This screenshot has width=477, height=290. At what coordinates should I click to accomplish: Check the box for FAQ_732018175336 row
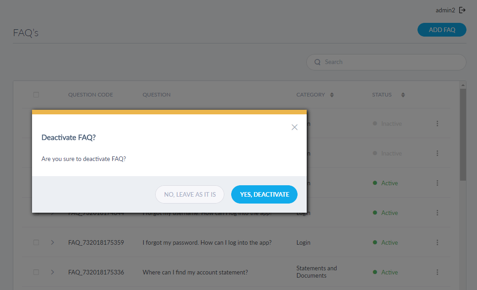click(36, 272)
